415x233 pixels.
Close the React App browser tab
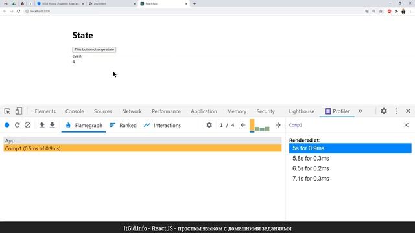click(186, 4)
